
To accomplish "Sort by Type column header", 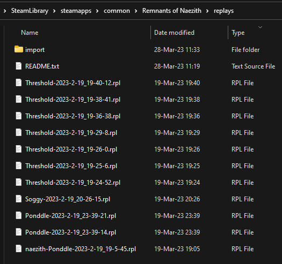I will point(238,33).
